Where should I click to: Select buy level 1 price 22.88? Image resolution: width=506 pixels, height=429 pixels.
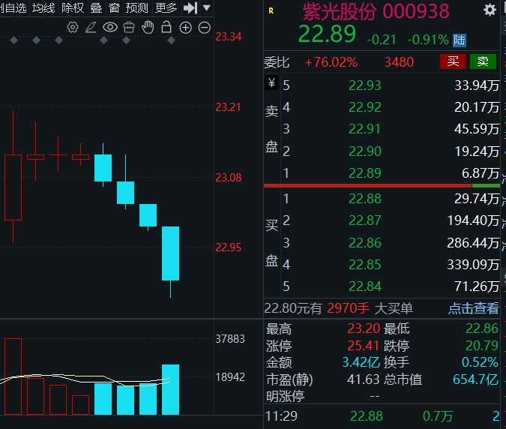364,199
